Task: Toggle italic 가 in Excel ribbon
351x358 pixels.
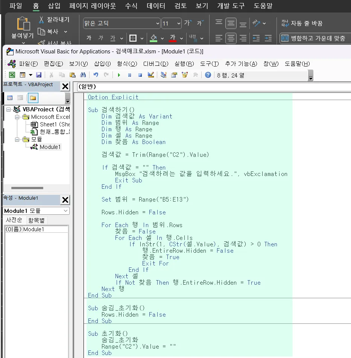Action: (101, 38)
